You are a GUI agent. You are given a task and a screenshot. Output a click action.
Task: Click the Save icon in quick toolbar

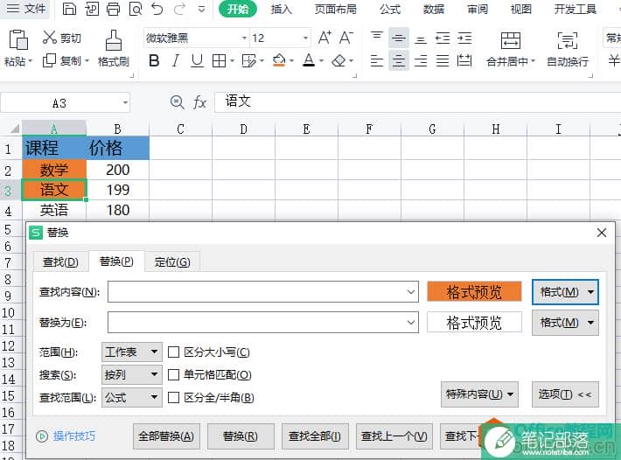(x=69, y=9)
